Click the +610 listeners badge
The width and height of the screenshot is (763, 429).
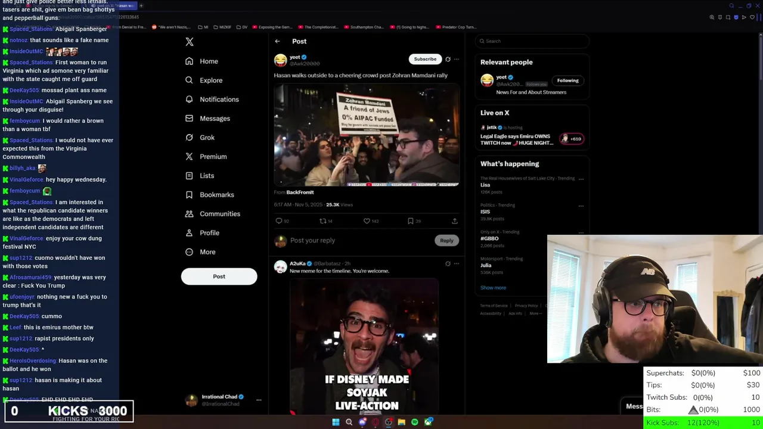point(572,139)
